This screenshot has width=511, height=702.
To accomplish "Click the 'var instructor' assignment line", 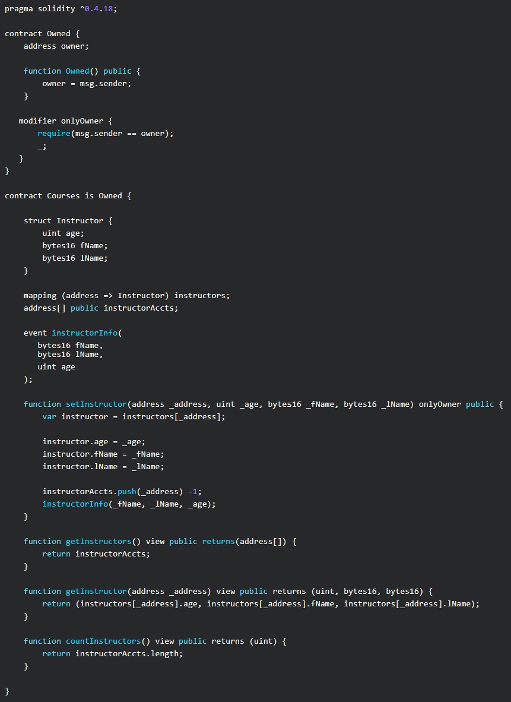I will click(134, 417).
